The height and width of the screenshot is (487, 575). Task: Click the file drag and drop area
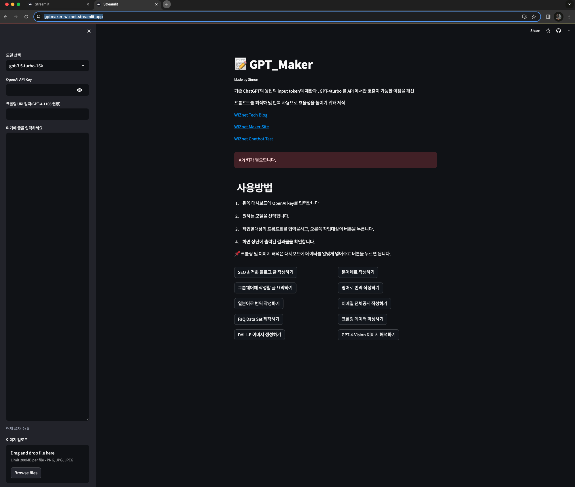tap(48, 464)
